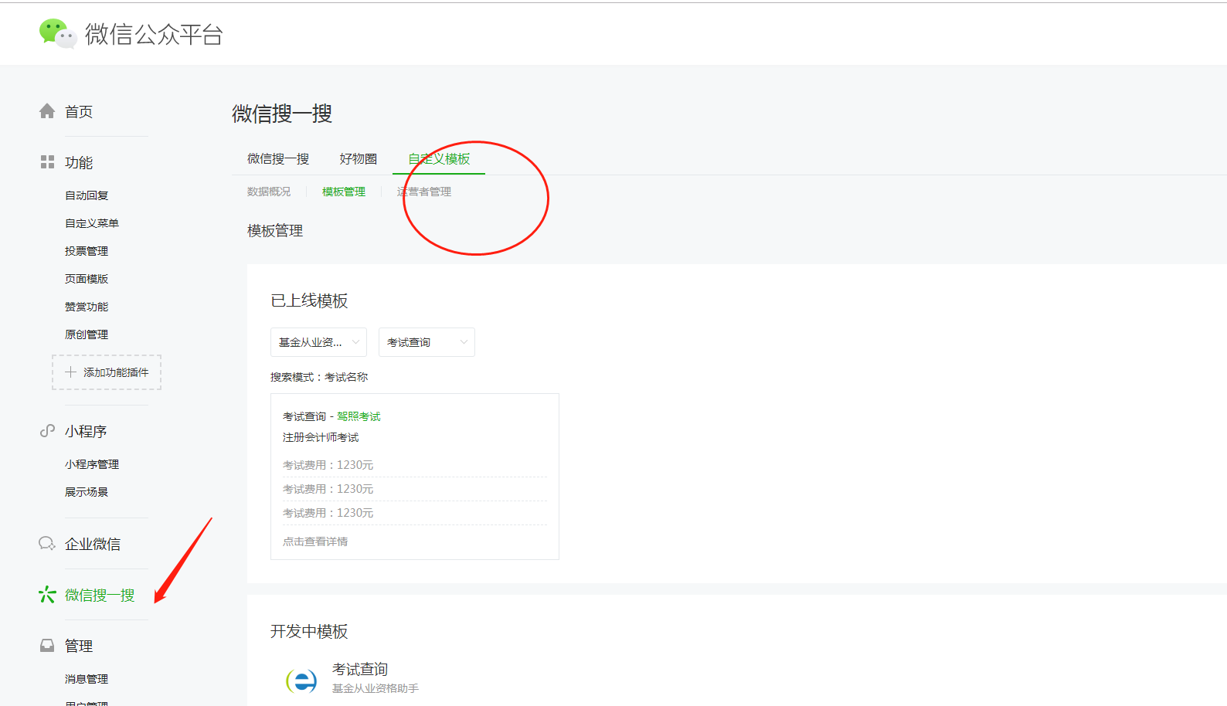
Task: Click the large 微信搜一搜 page heading
Action: coord(282,114)
